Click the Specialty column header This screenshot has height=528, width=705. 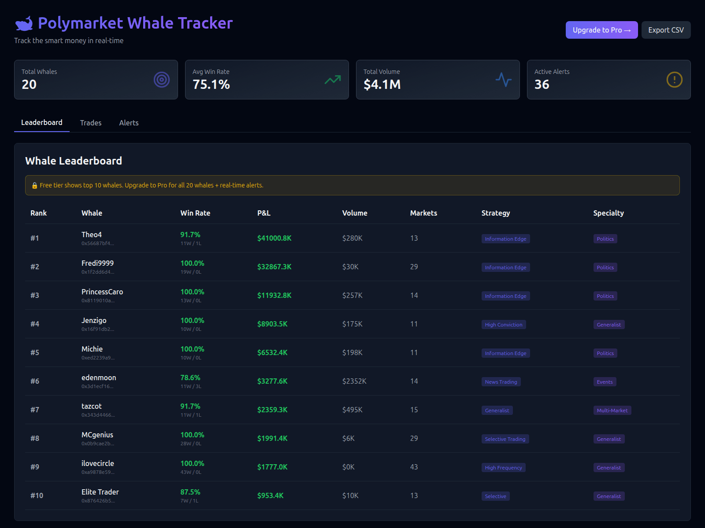click(x=609, y=213)
